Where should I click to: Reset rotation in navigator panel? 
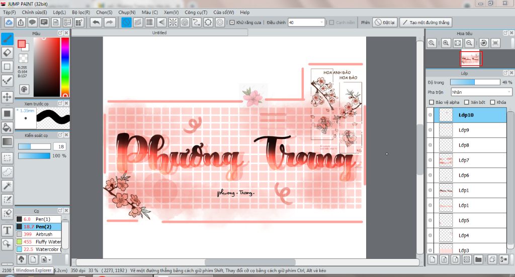pyautogui.click(x=483, y=43)
